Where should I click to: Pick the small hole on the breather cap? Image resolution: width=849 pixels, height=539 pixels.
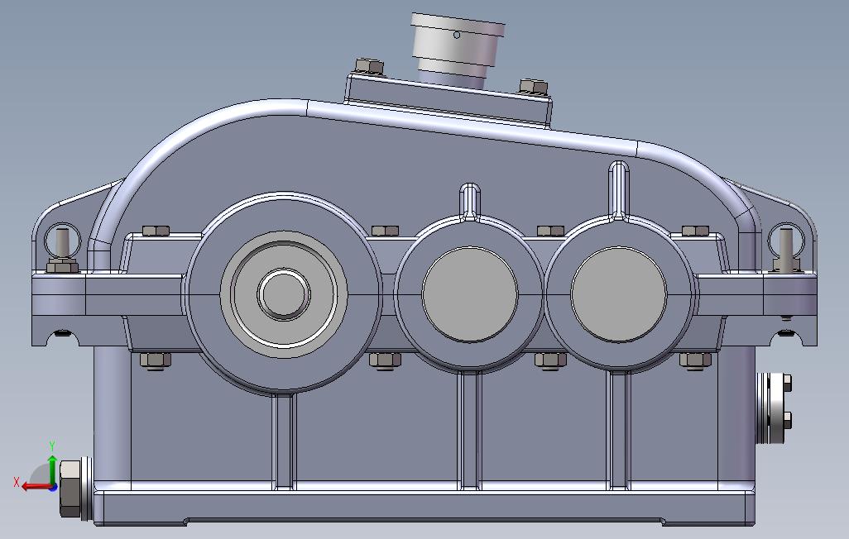(x=457, y=36)
